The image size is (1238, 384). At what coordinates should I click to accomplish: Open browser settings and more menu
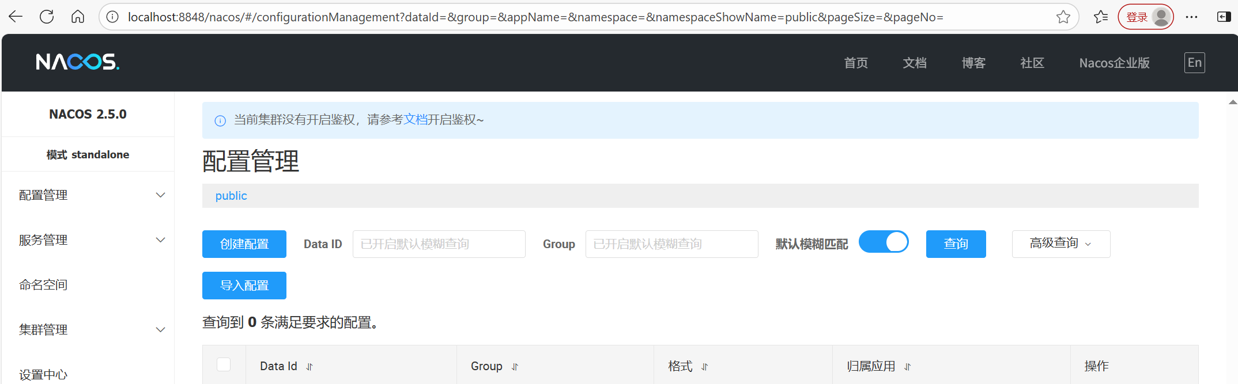[1192, 17]
